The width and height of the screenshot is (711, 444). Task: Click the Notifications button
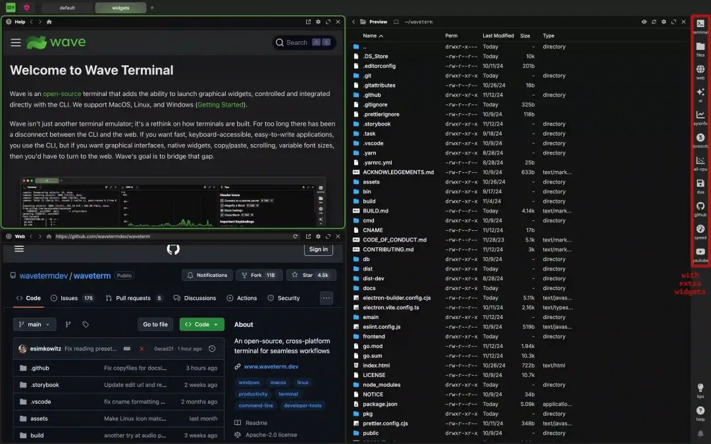(207, 275)
